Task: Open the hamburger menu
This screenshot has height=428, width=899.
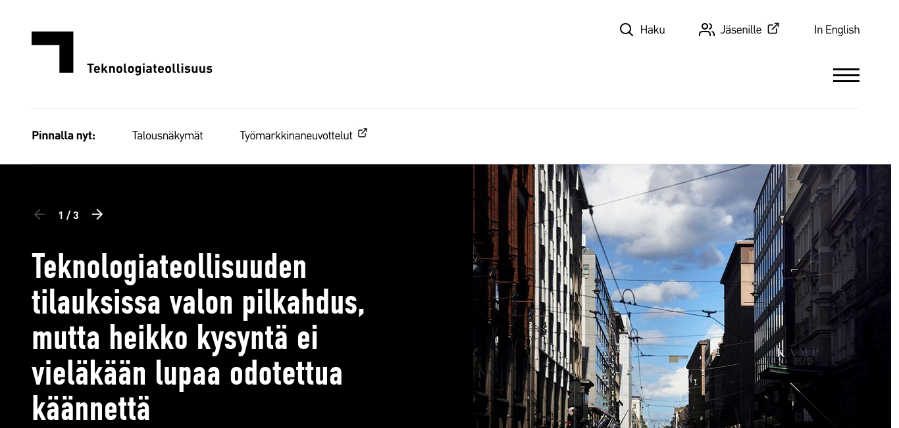Action: (x=846, y=75)
